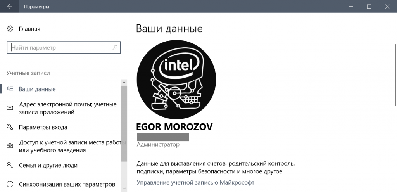Click the gear icon beside Главная
Viewport: 397px width, 192px height.
(10, 29)
